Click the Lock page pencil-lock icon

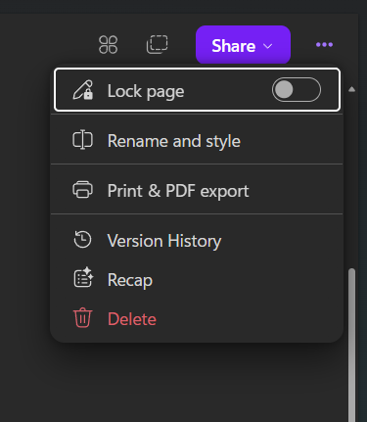(x=83, y=90)
